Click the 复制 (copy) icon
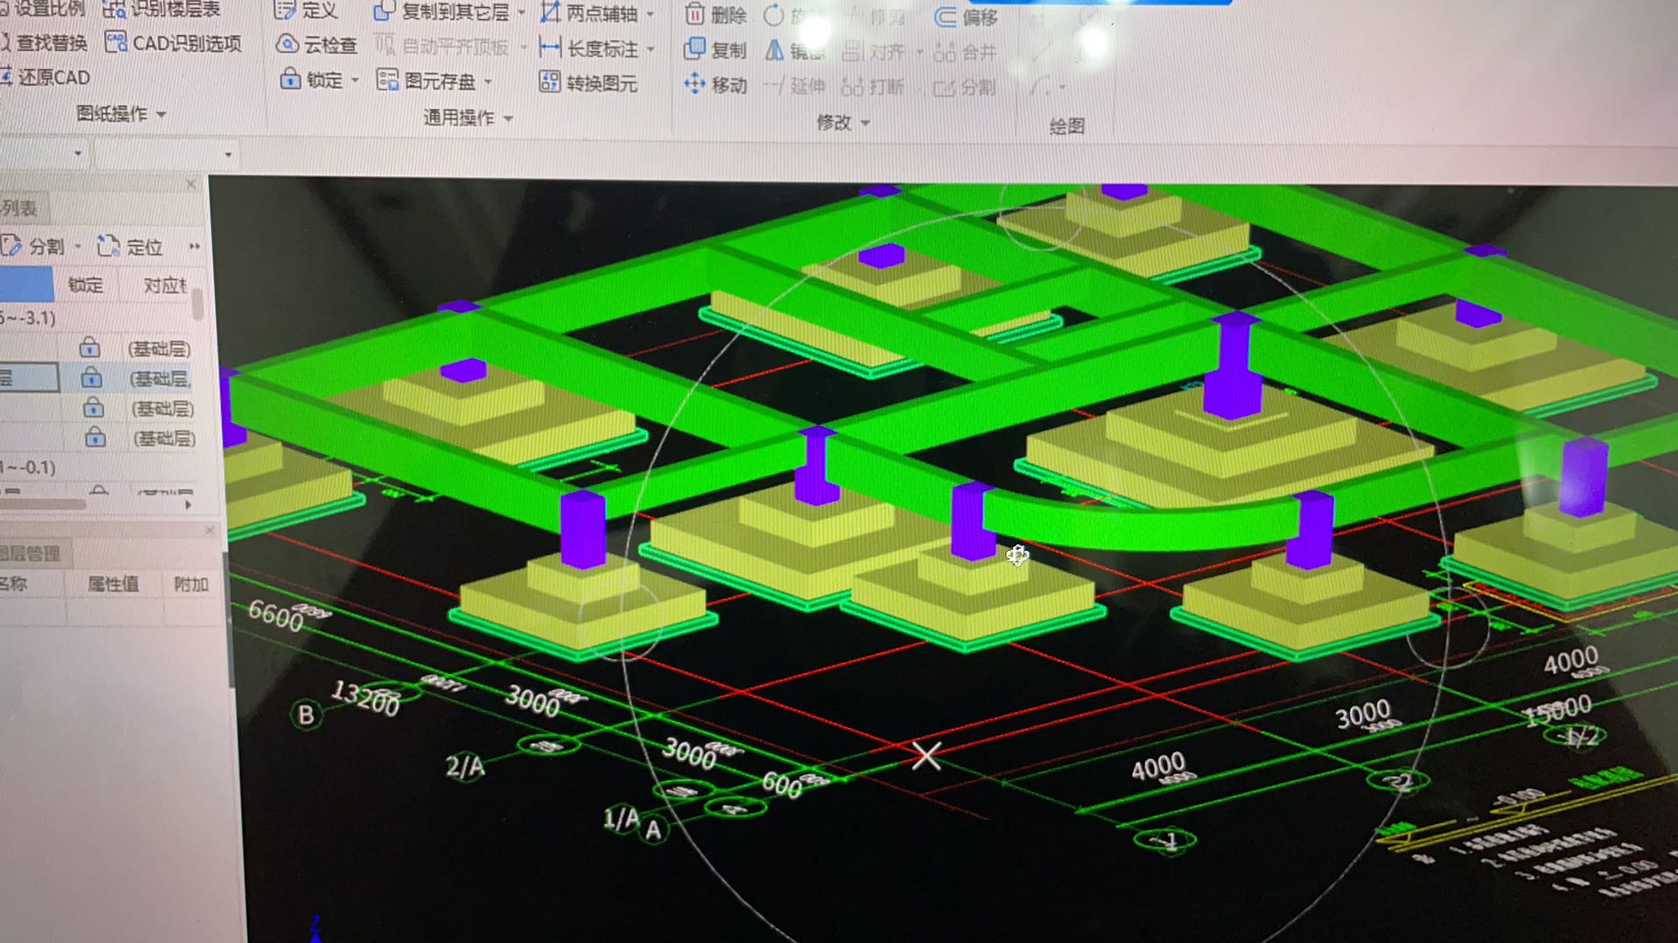This screenshot has height=943, width=1678. [695, 50]
